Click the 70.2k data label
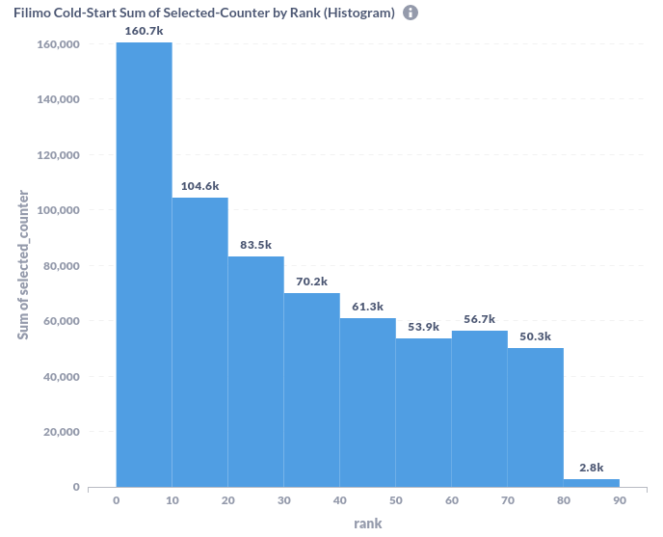 point(312,282)
